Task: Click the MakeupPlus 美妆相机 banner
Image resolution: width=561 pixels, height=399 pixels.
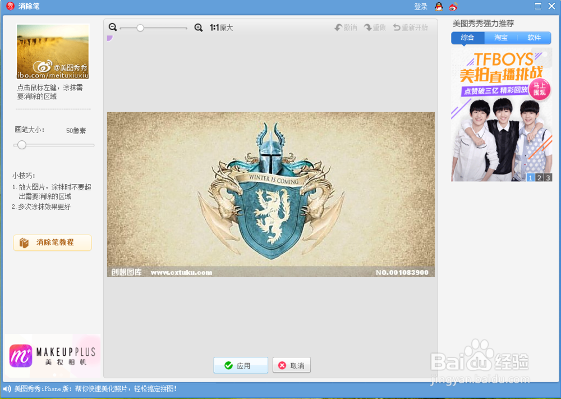Action: pyautogui.click(x=53, y=356)
